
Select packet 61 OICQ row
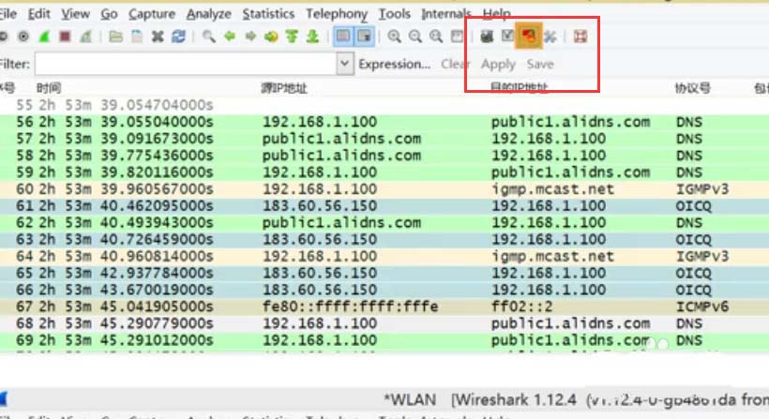[384, 206]
